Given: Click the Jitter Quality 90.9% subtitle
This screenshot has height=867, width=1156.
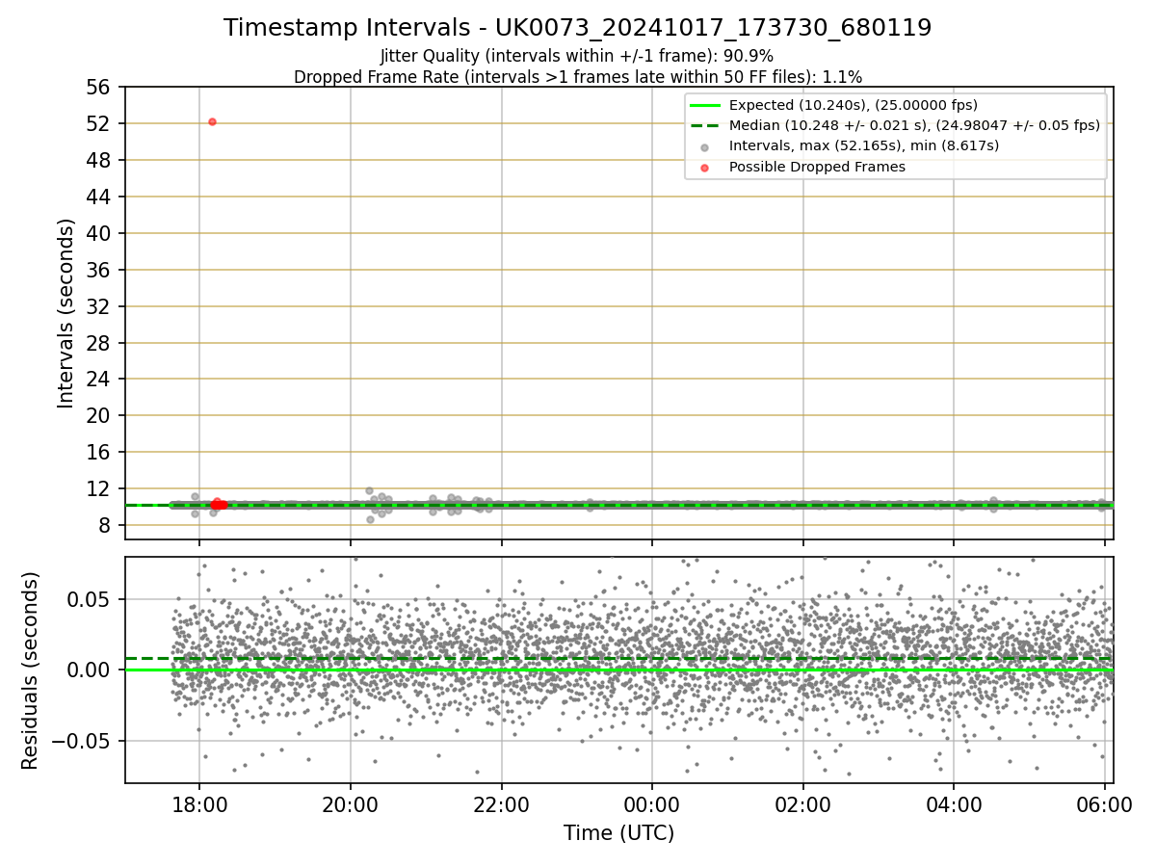Looking at the screenshot, I should (x=577, y=56).
